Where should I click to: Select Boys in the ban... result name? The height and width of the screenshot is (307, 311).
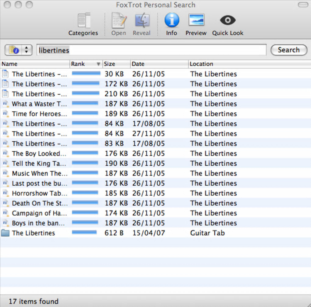[38, 223]
